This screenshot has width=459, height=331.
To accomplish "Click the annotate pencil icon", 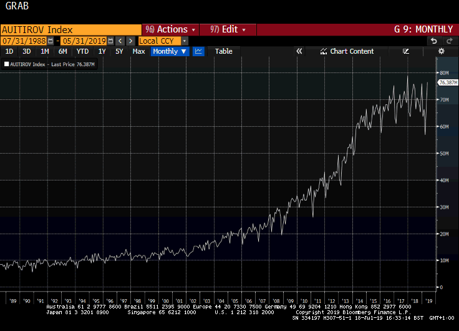I will coord(406,51).
